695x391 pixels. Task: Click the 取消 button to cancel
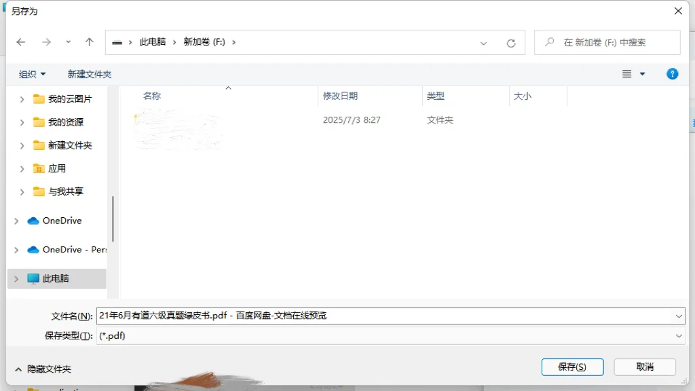tap(644, 367)
